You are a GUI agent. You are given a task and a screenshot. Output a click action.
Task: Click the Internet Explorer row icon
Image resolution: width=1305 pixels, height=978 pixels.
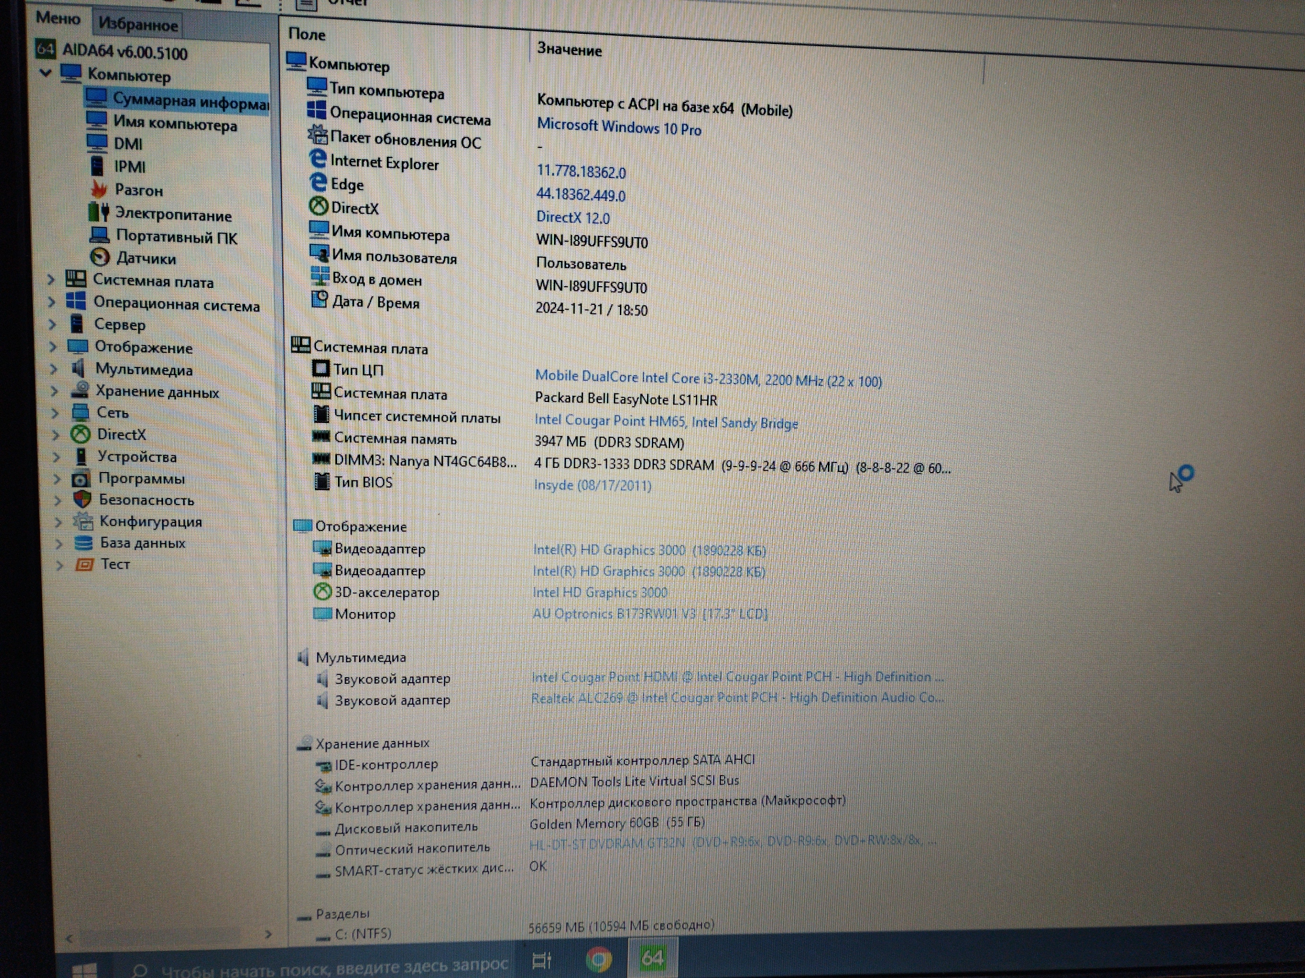coord(317,158)
